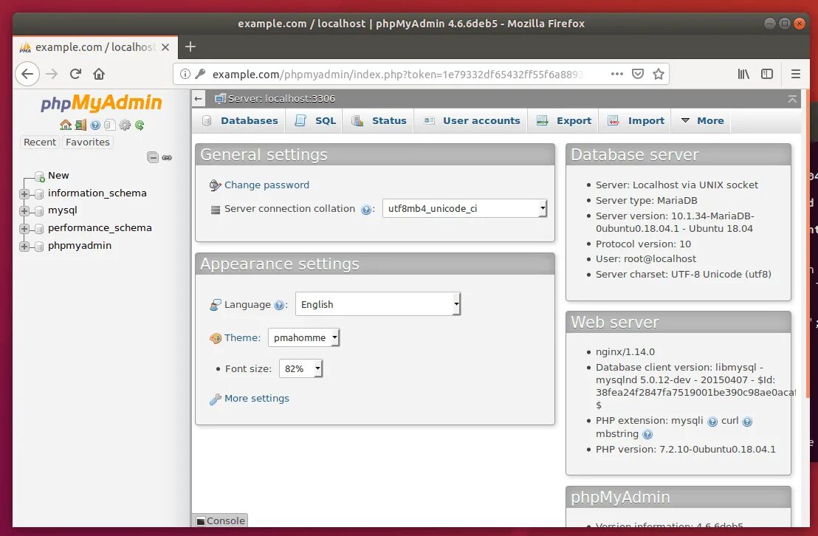Open Firefox Library icon
Screen dimensions: 818x536
click(743, 74)
